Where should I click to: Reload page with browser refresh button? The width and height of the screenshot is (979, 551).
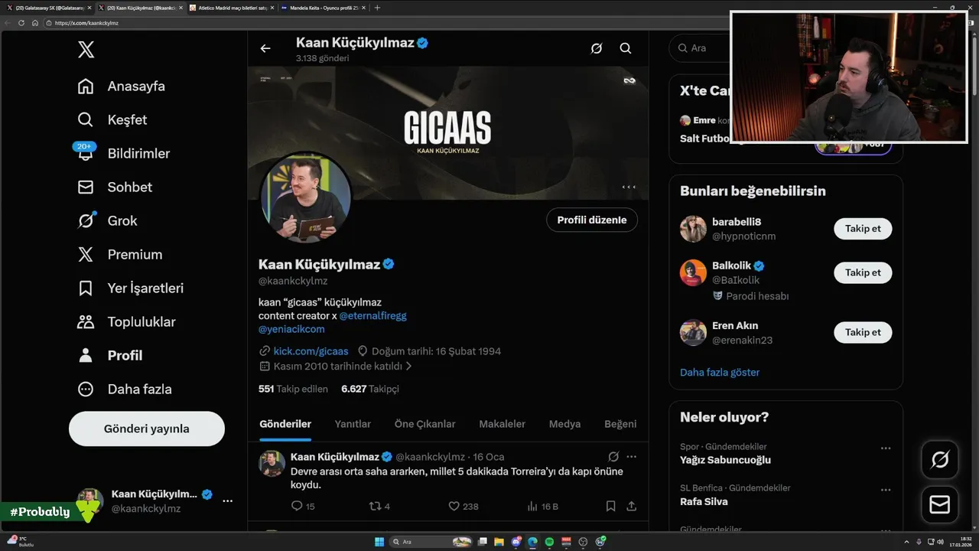pos(21,23)
